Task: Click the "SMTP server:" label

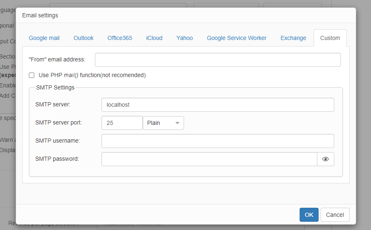Action: pos(53,104)
